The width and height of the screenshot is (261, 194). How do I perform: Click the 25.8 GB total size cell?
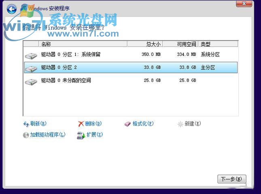(152, 80)
